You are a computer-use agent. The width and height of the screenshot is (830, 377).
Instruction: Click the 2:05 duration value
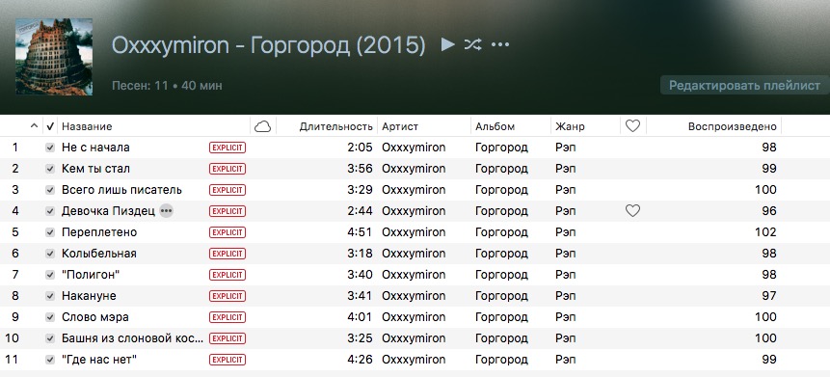coord(360,148)
